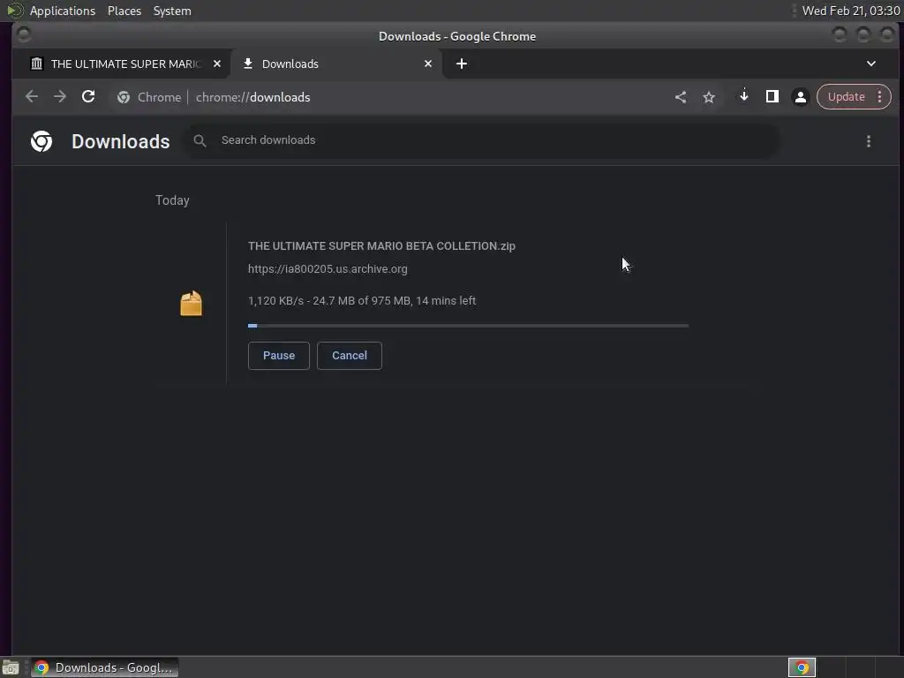Open the downloads toolbar arrow icon
Image resolution: width=904 pixels, height=678 pixels.
(743, 95)
